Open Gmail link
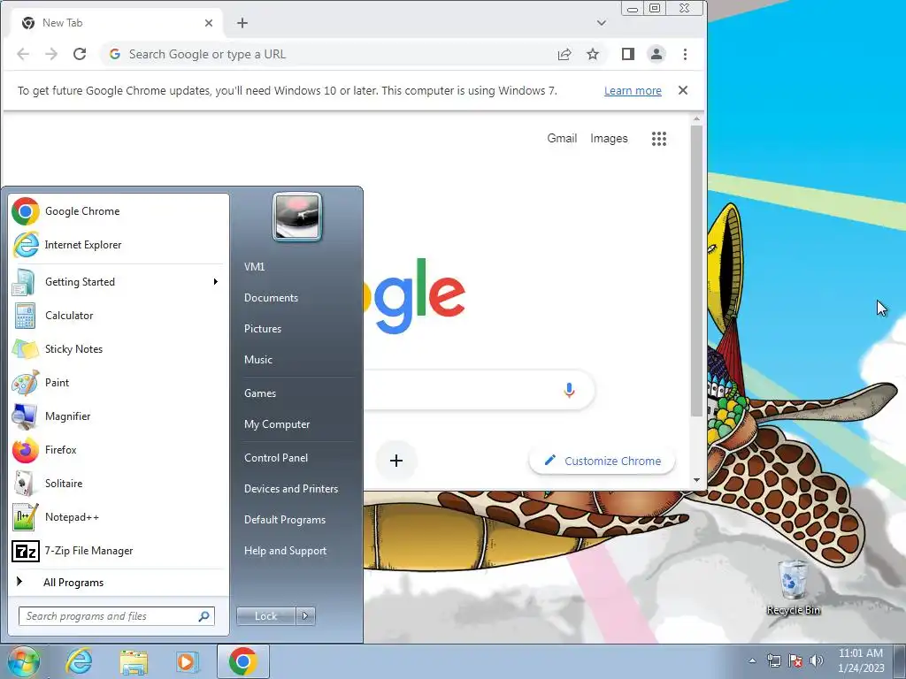906x679 pixels. (562, 139)
